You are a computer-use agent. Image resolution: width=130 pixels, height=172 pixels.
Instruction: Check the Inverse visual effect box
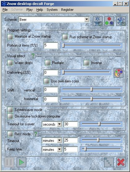(86, 63)
